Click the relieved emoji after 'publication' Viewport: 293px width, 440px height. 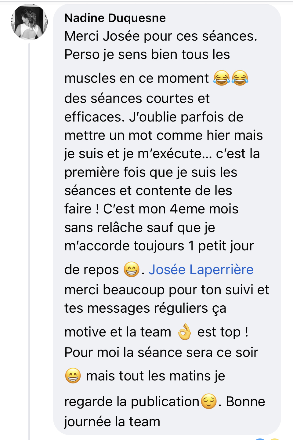coord(209,401)
